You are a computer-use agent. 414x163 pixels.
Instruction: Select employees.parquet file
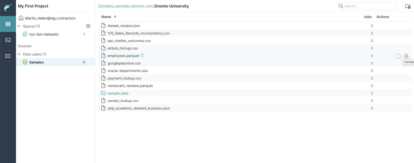point(123,56)
